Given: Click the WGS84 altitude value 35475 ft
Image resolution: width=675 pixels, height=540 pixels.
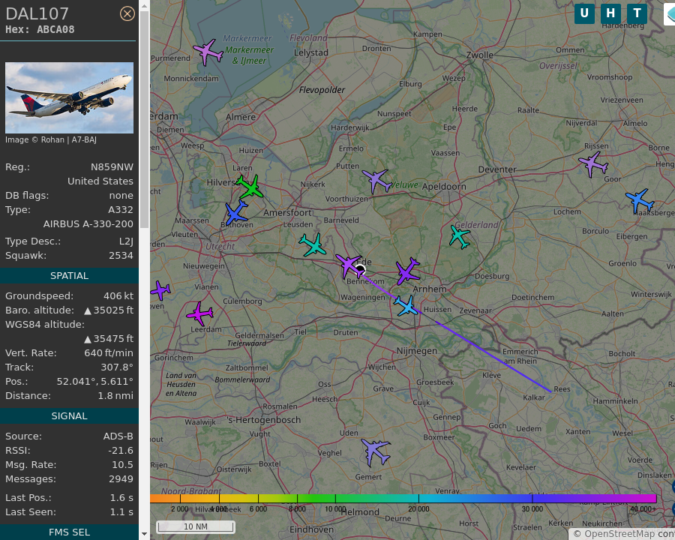Looking at the screenshot, I should click(109, 338).
